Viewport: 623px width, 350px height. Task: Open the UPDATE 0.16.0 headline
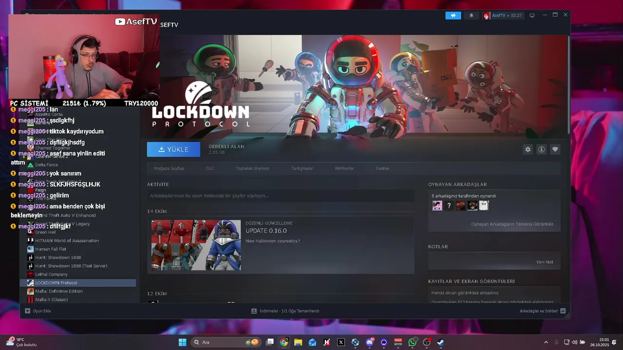[x=266, y=230]
